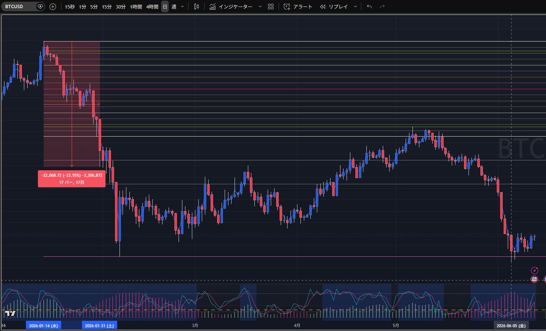Open the candlestick chart type selector
The width and height of the screenshot is (546, 331).
tap(196, 7)
